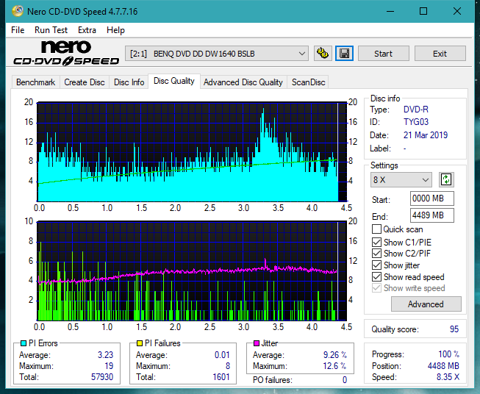Image resolution: width=480 pixels, height=394 pixels.
Task: Click the Start position input field
Action: [431, 198]
